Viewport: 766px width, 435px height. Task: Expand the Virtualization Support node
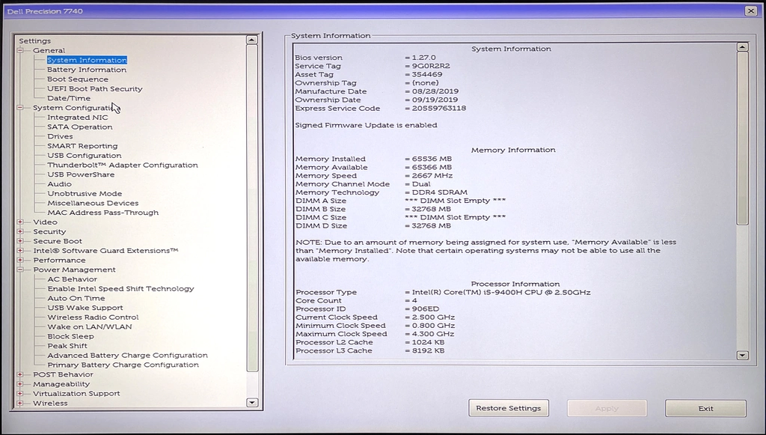20,394
